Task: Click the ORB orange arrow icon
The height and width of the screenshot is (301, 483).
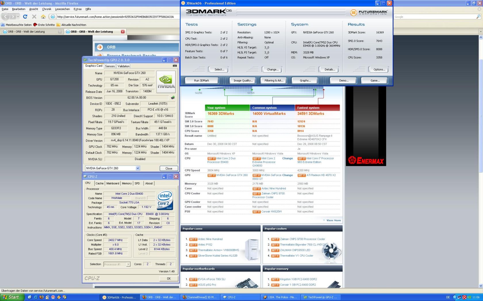Action: (x=100, y=47)
